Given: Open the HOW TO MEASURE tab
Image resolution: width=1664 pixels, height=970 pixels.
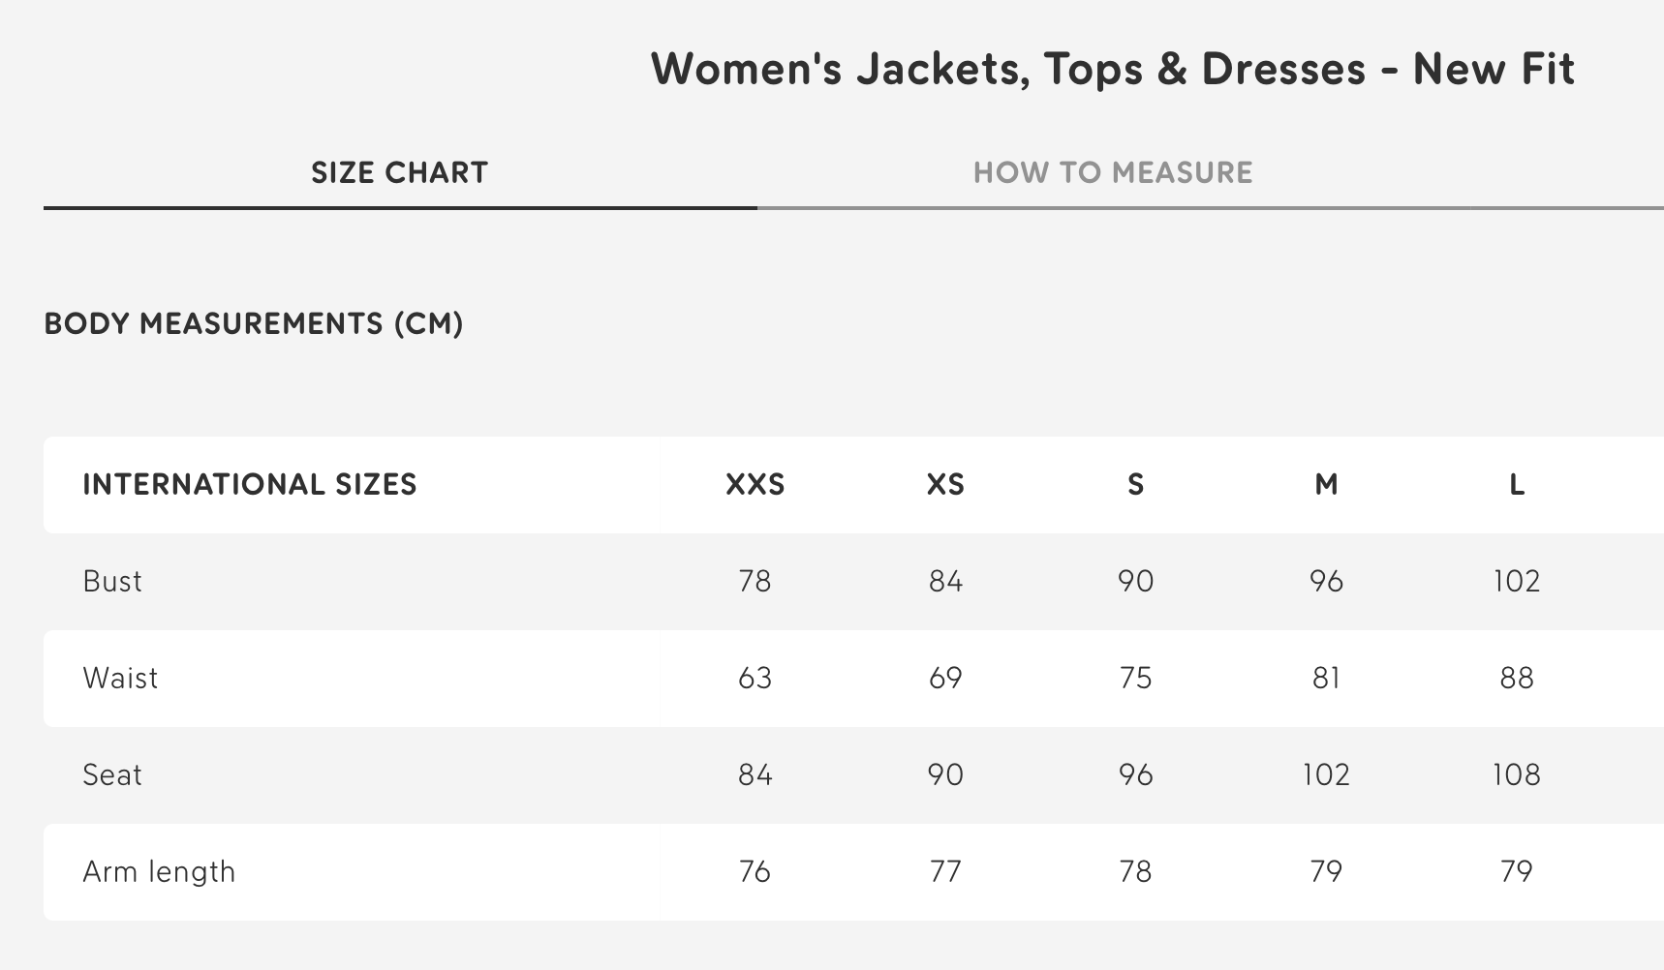Looking at the screenshot, I should (x=1113, y=173).
